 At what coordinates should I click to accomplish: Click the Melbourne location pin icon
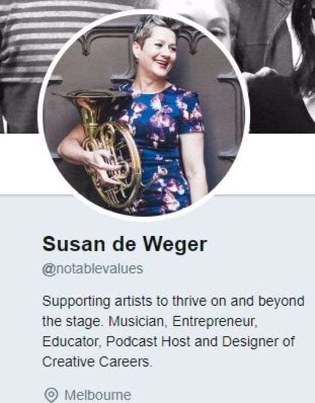[51, 395]
